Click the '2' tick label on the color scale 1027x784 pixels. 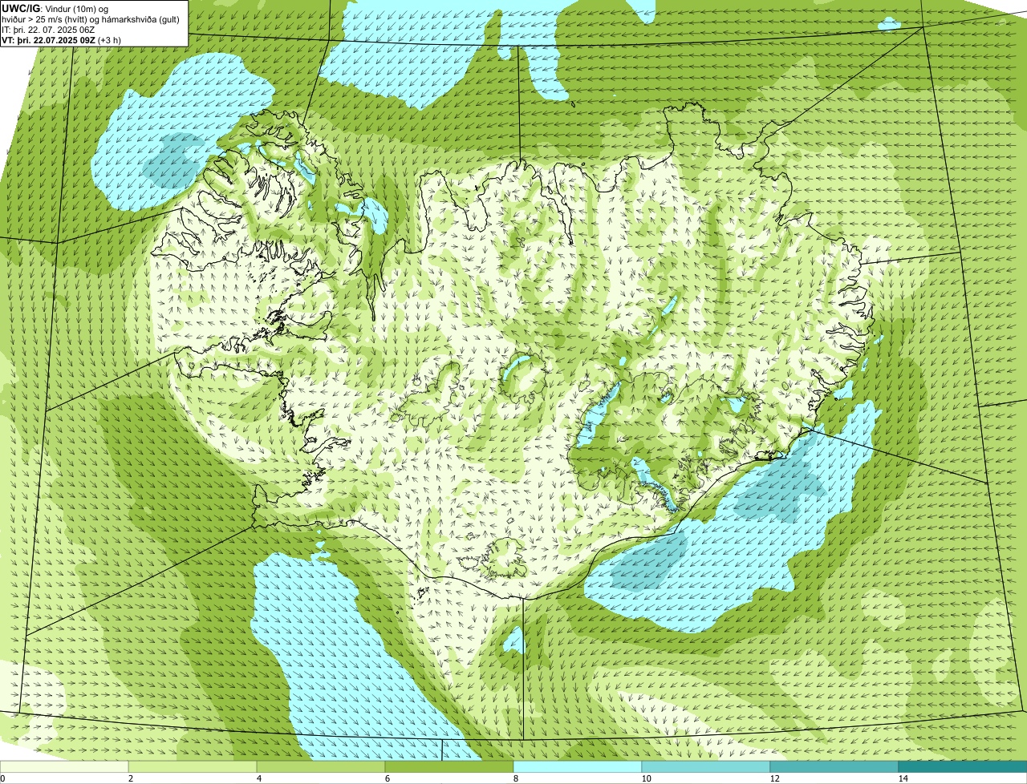click(130, 778)
